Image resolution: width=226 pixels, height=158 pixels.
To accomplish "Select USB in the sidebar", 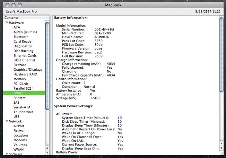I will (x=16, y=117).
